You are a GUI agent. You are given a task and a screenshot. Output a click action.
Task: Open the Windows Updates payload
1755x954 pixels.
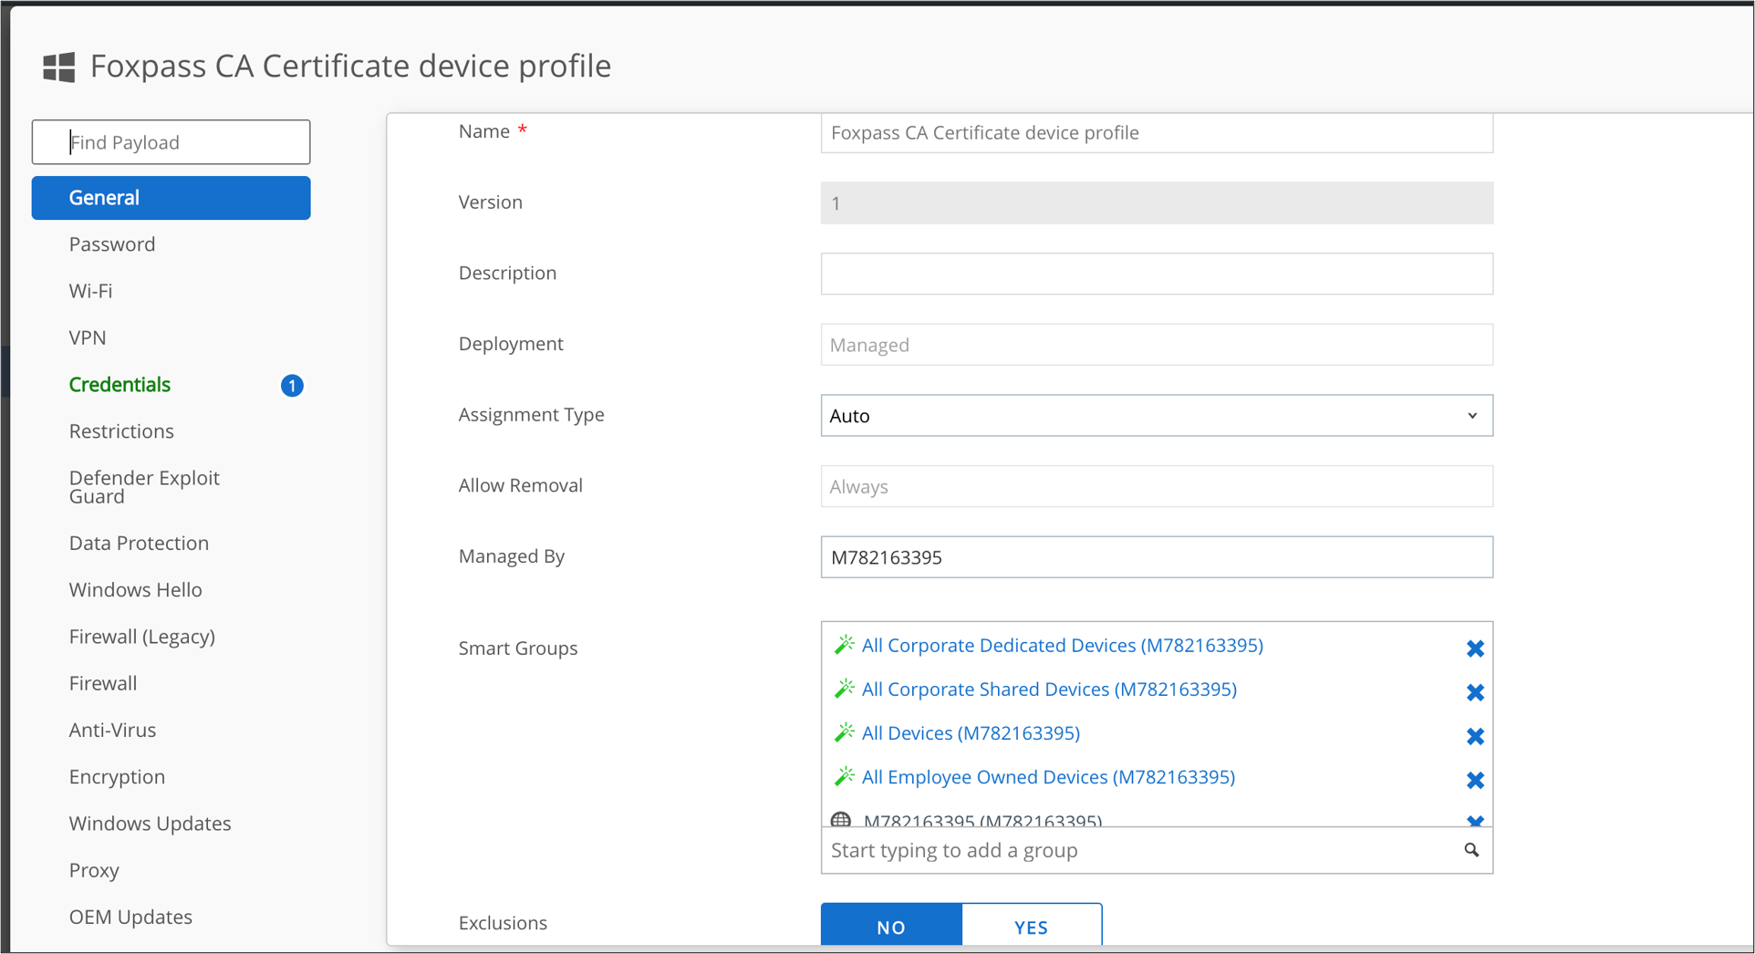pos(150,824)
